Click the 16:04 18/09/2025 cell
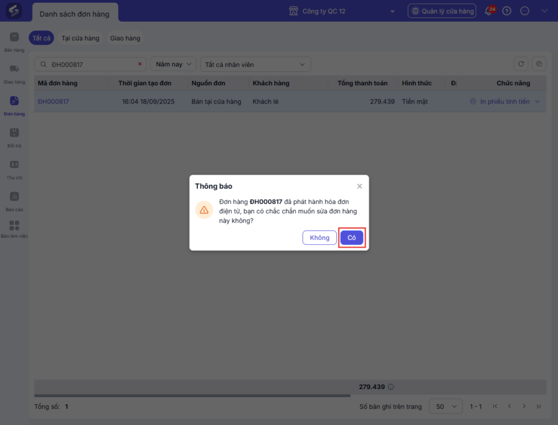This screenshot has width=558, height=425. (148, 102)
